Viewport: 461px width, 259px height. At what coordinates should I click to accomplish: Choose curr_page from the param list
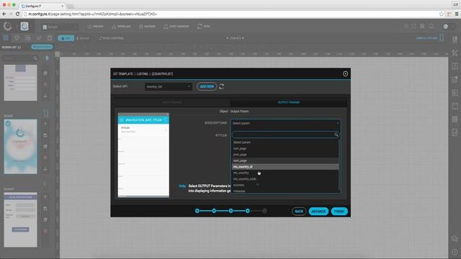285,149
